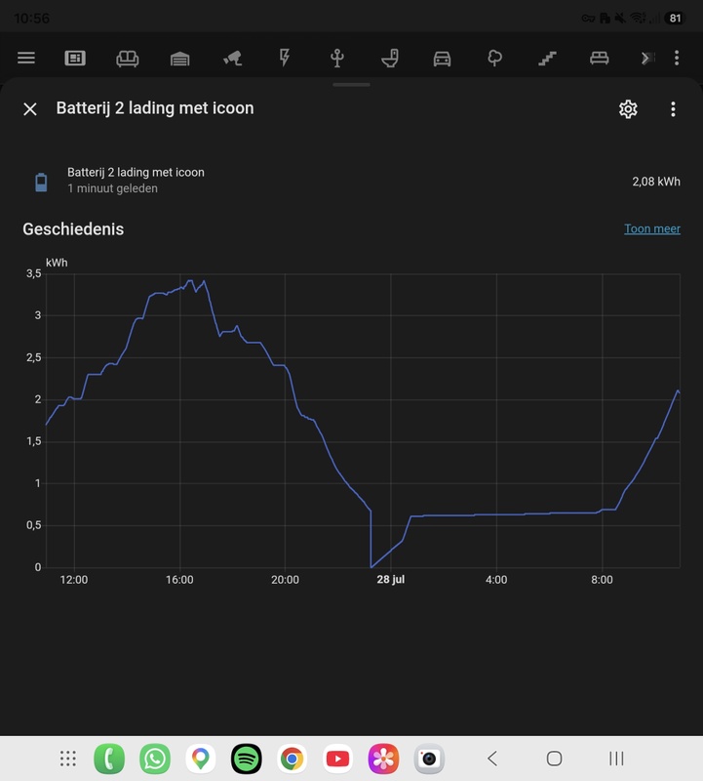Open the Gallery flower app
This screenshot has height=781, width=703.
pyautogui.click(x=383, y=759)
